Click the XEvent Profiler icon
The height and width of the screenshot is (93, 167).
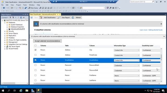tap(7, 49)
